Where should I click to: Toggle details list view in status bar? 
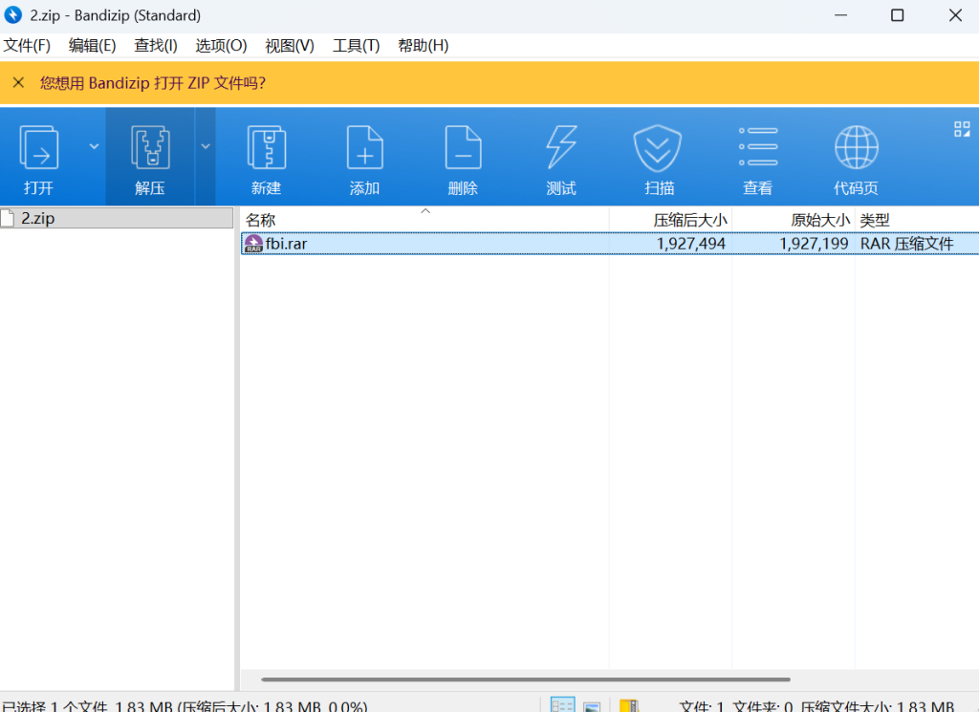click(563, 706)
